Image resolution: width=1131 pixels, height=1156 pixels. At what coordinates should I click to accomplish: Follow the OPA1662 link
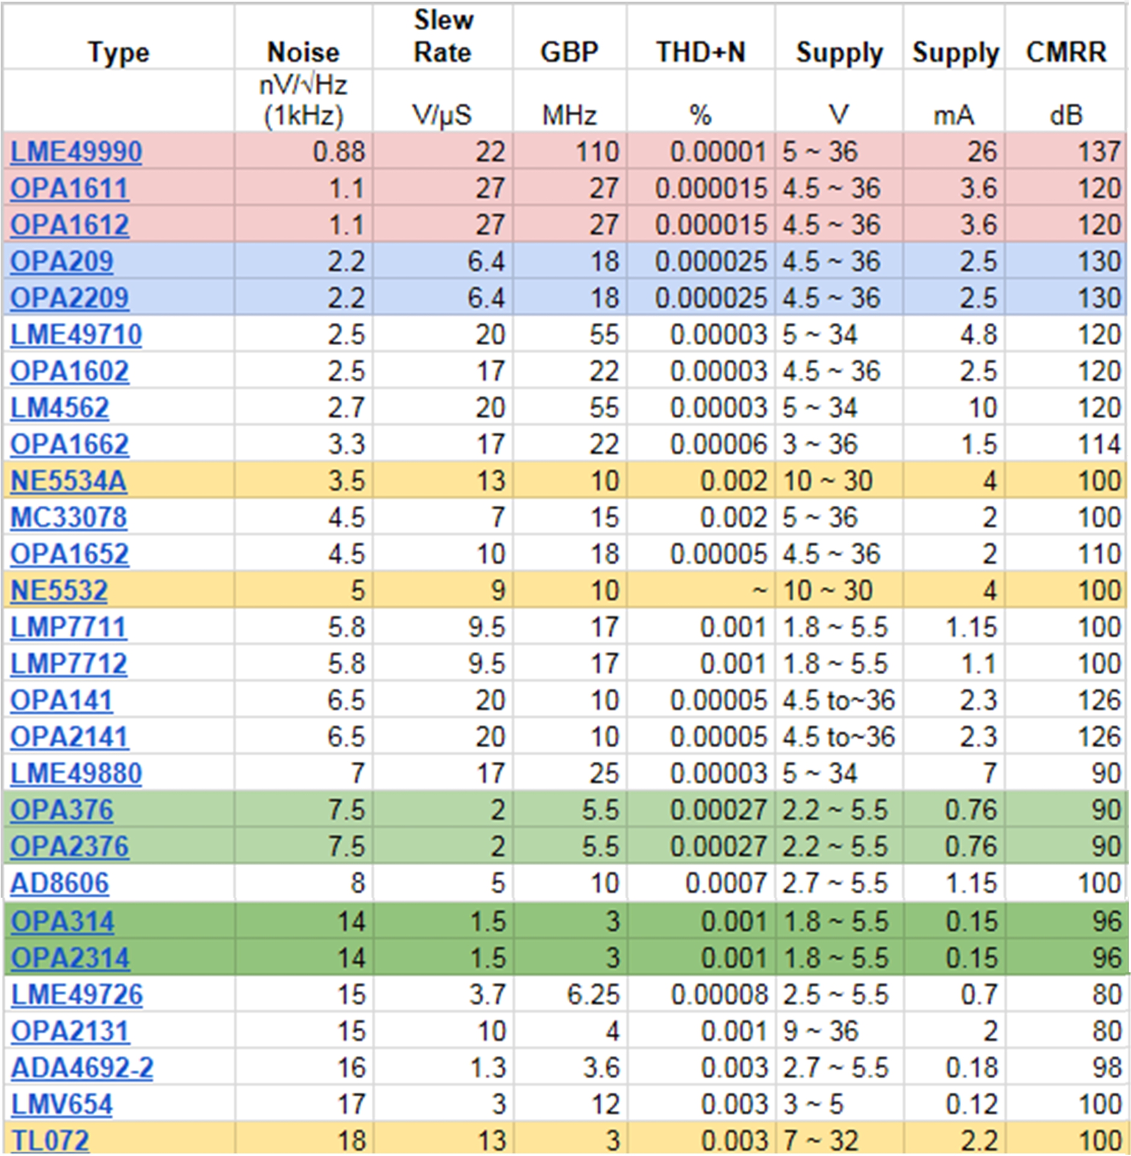tap(70, 444)
